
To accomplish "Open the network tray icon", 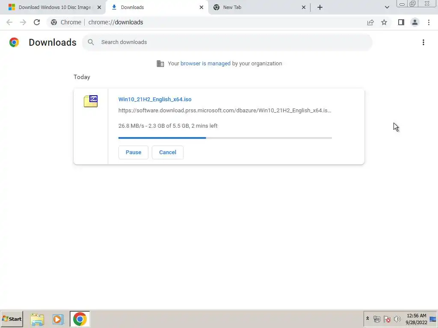I will click(377, 319).
